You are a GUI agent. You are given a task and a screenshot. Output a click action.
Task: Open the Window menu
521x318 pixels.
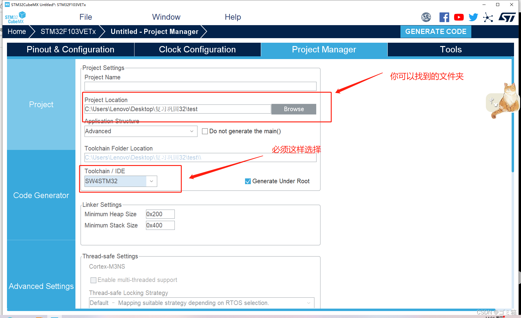pyautogui.click(x=166, y=17)
